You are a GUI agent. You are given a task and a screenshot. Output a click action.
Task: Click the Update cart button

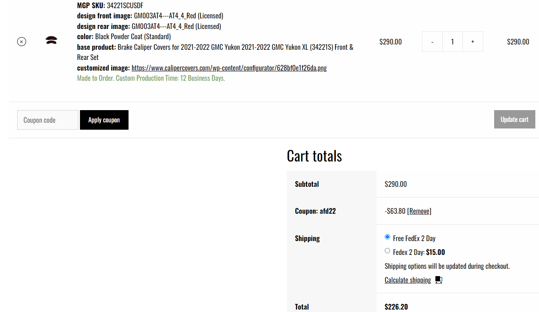click(x=515, y=119)
